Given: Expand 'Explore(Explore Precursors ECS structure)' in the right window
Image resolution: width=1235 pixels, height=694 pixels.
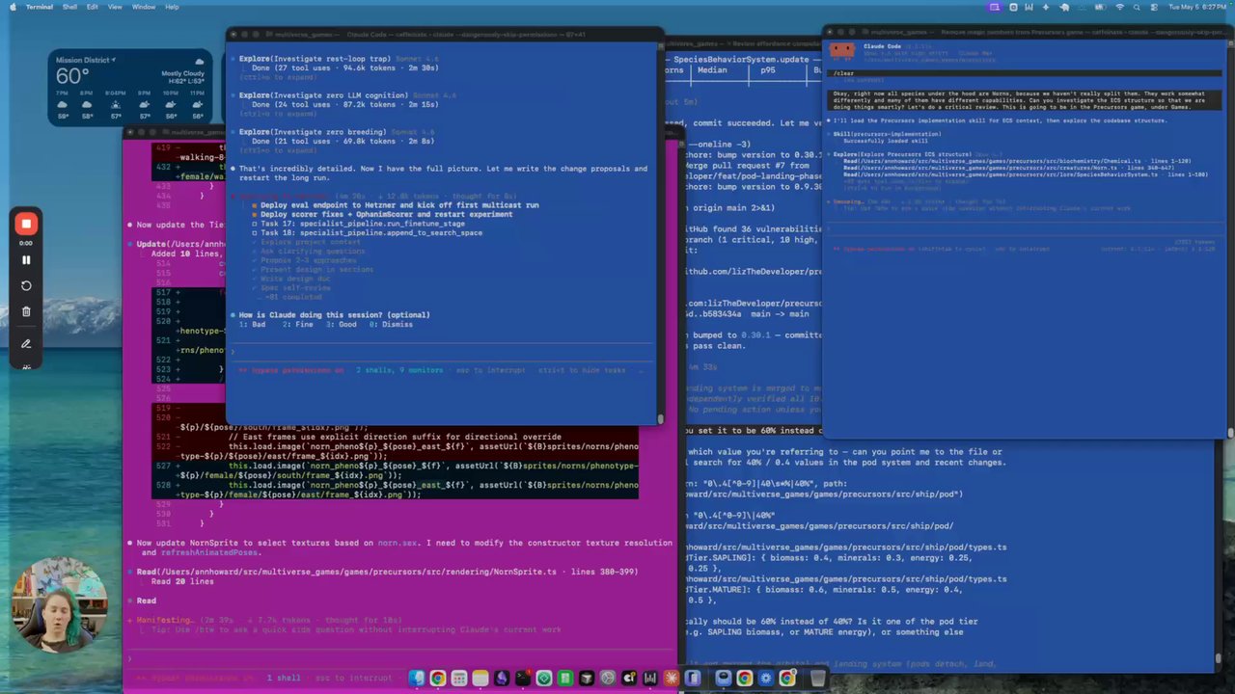Looking at the screenshot, I should pyautogui.click(x=902, y=154).
